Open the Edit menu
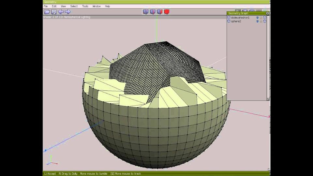The image size is (313, 176). [54, 6]
